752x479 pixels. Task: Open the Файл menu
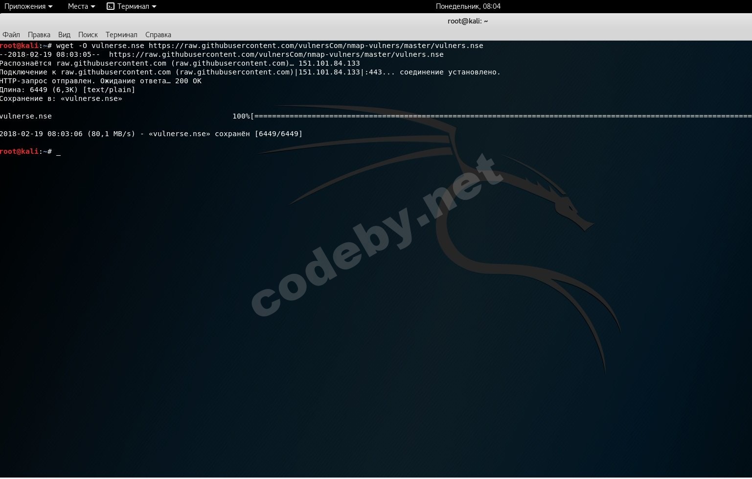pyautogui.click(x=11, y=35)
